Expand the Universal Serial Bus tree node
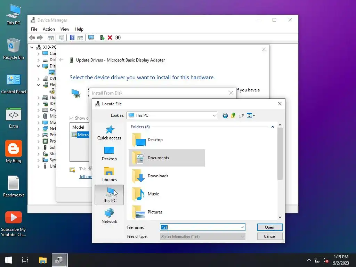The width and height of the screenshot is (356, 267). coord(38,167)
